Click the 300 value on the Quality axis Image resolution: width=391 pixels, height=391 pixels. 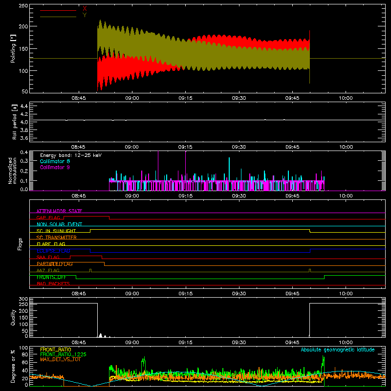23,299
